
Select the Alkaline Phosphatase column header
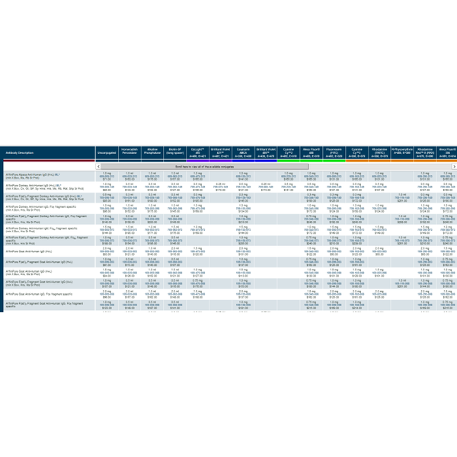[152, 153]
